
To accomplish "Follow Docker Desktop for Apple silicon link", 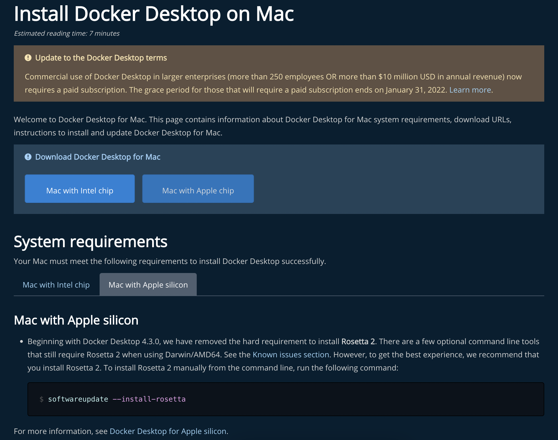I will coord(168,431).
